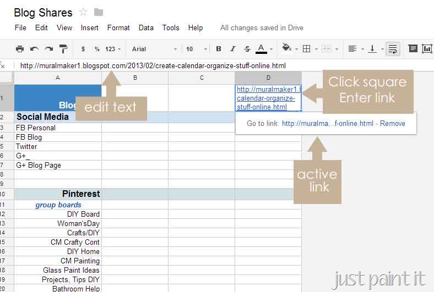This screenshot has height=292, width=434.
Task: Format as currency with dollar icon
Action: pos(83,49)
